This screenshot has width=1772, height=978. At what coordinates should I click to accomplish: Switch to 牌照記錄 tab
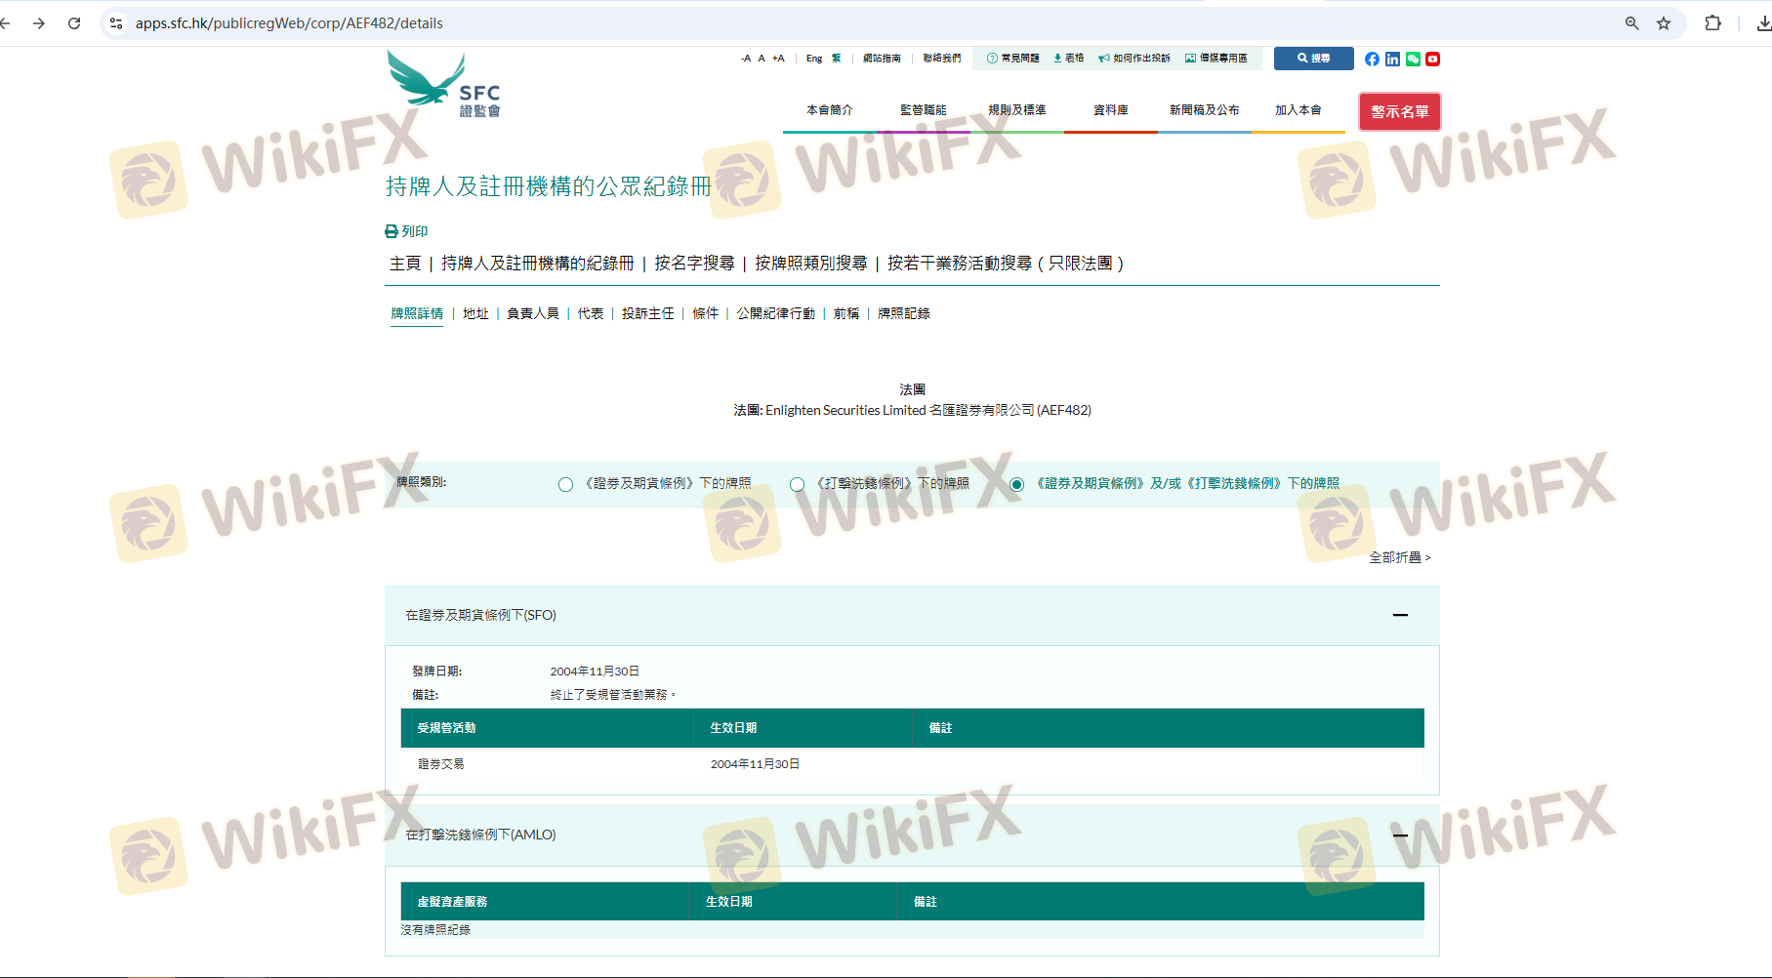click(x=904, y=313)
